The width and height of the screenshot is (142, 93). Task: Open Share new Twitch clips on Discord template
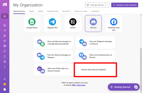53,70
